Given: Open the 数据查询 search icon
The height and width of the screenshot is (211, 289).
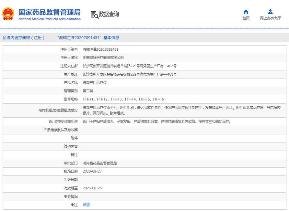Looking at the screenshot, I should pyautogui.click(x=95, y=15).
